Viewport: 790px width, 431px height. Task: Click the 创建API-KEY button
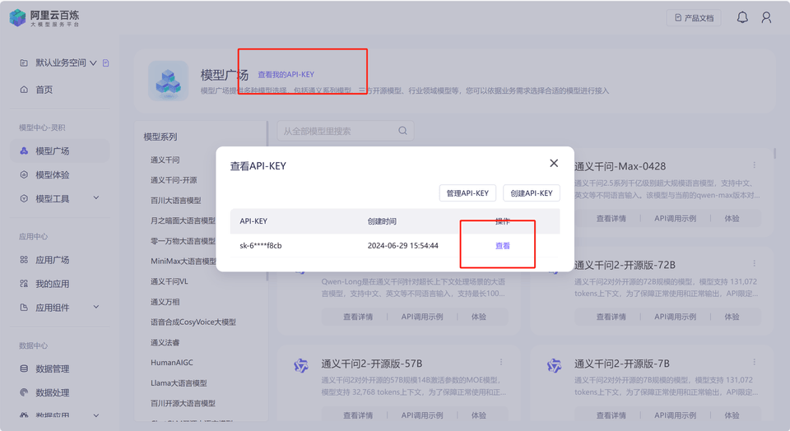coord(532,192)
